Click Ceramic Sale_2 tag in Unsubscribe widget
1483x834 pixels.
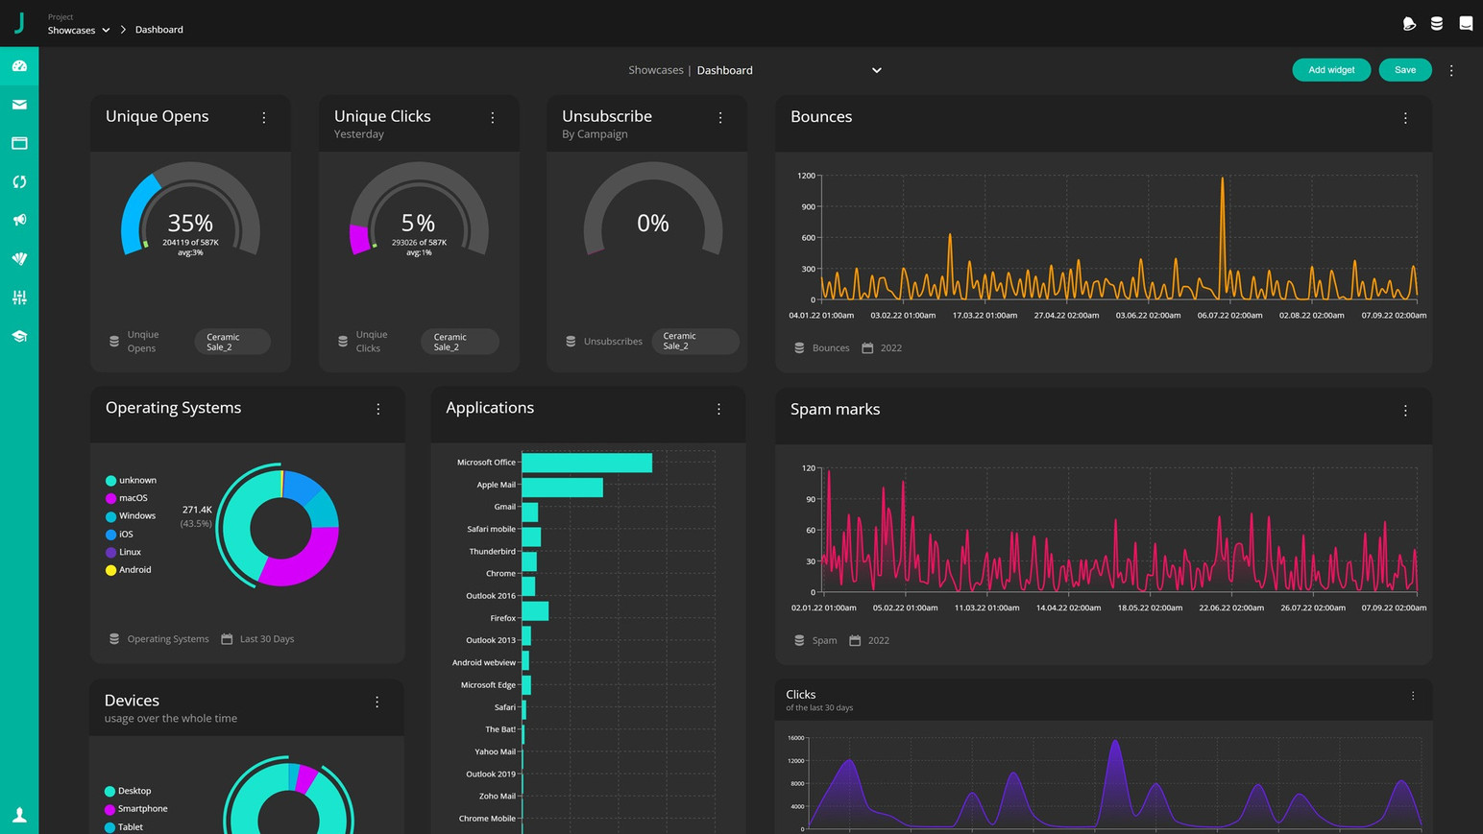click(x=695, y=341)
